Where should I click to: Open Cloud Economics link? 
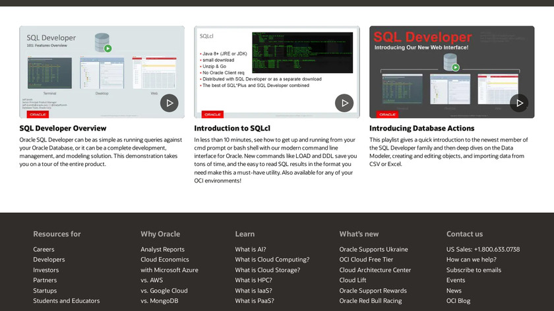[165, 260]
